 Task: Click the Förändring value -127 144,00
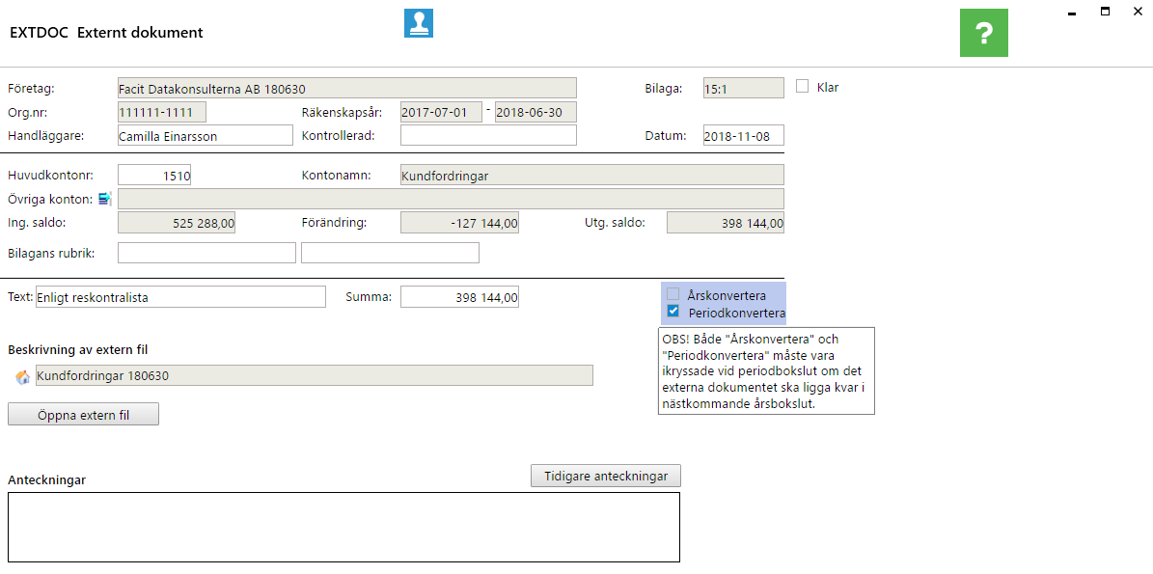[x=459, y=223]
